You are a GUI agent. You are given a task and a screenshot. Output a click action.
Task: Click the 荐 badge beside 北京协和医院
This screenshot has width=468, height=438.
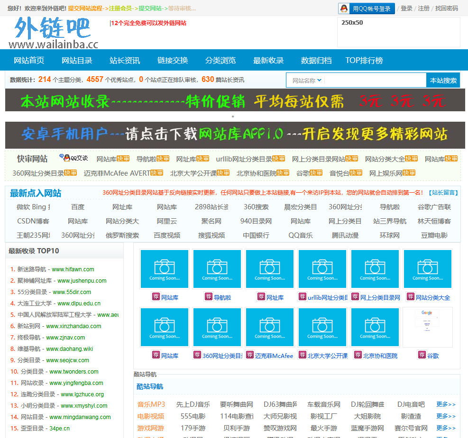(x=358, y=355)
